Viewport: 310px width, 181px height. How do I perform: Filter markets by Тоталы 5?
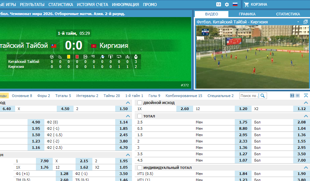[63, 96]
